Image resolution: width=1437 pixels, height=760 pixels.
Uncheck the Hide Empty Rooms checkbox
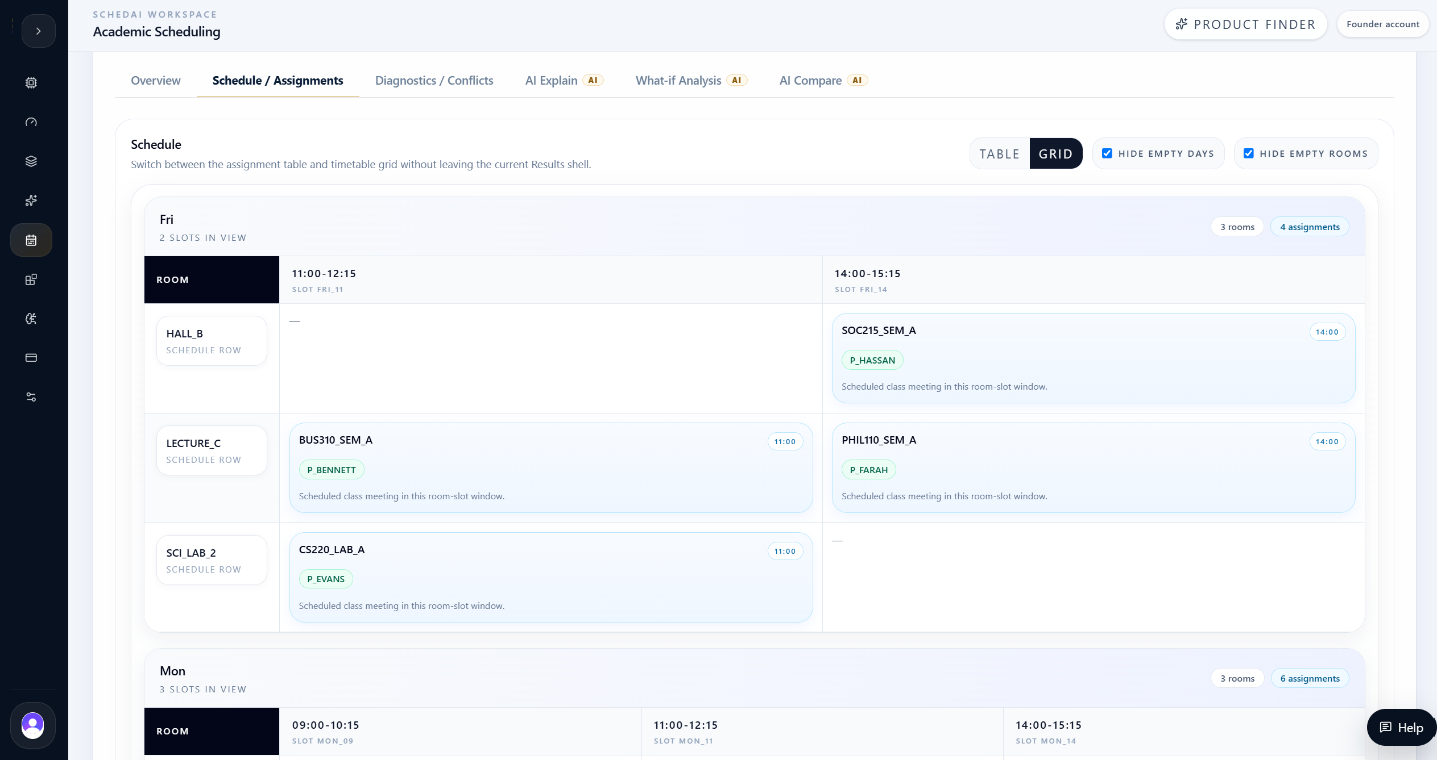point(1249,153)
